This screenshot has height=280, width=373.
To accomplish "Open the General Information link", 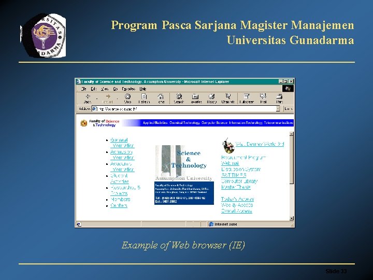I will [122, 143].
